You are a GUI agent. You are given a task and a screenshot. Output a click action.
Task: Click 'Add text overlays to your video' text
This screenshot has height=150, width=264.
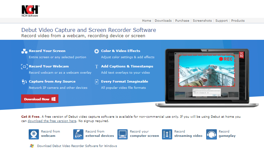click(125, 73)
